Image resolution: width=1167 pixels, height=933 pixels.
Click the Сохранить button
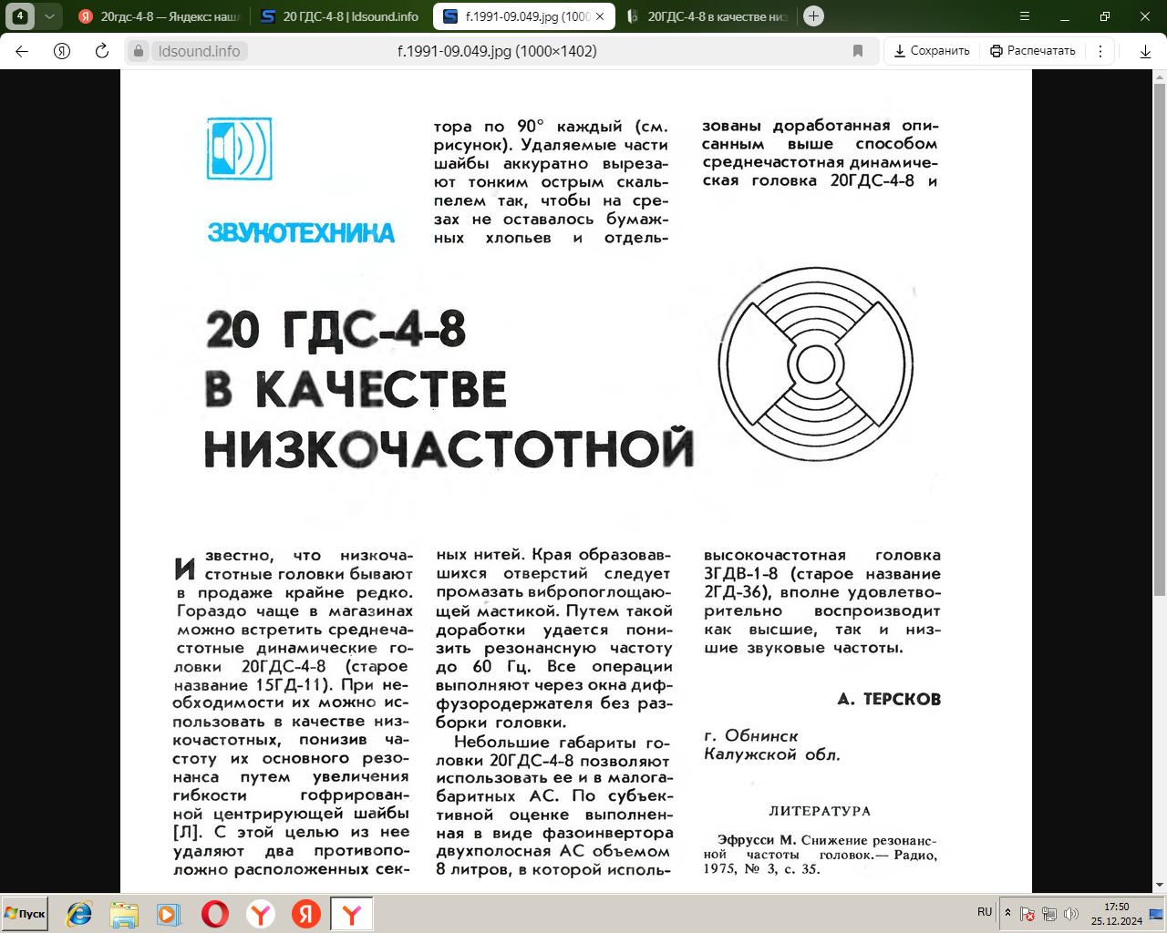tap(932, 51)
